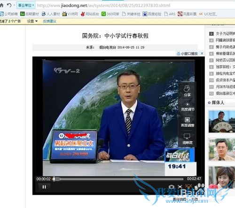
Task: Click the 媒体人 section heading
Action: point(218,103)
